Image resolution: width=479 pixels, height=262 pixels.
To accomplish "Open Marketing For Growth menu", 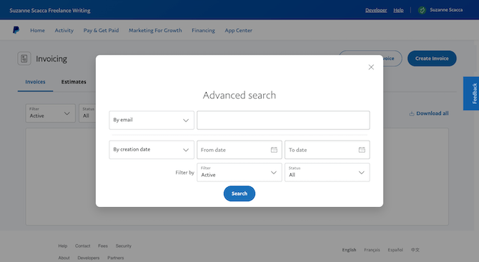I will pyautogui.click(x=155, y=30).
